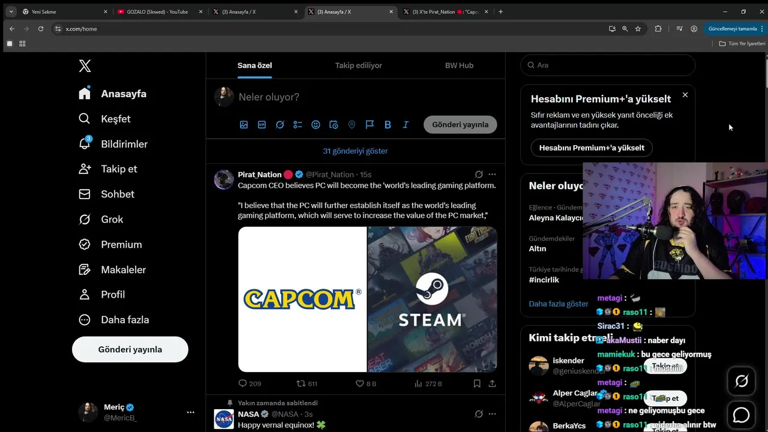Open browser extensions puzzle icon
This screenshot has height=432, width=768.
(x=658, y=29)
